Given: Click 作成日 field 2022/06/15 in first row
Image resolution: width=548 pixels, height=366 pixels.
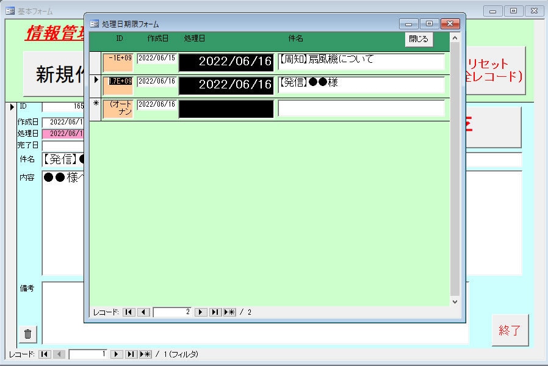Looking at the screenshot, I should tap(157, 58).
